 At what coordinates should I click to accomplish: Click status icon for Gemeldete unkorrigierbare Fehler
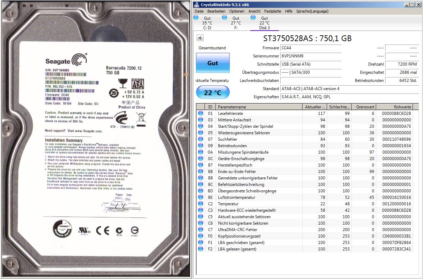[201, 178]
